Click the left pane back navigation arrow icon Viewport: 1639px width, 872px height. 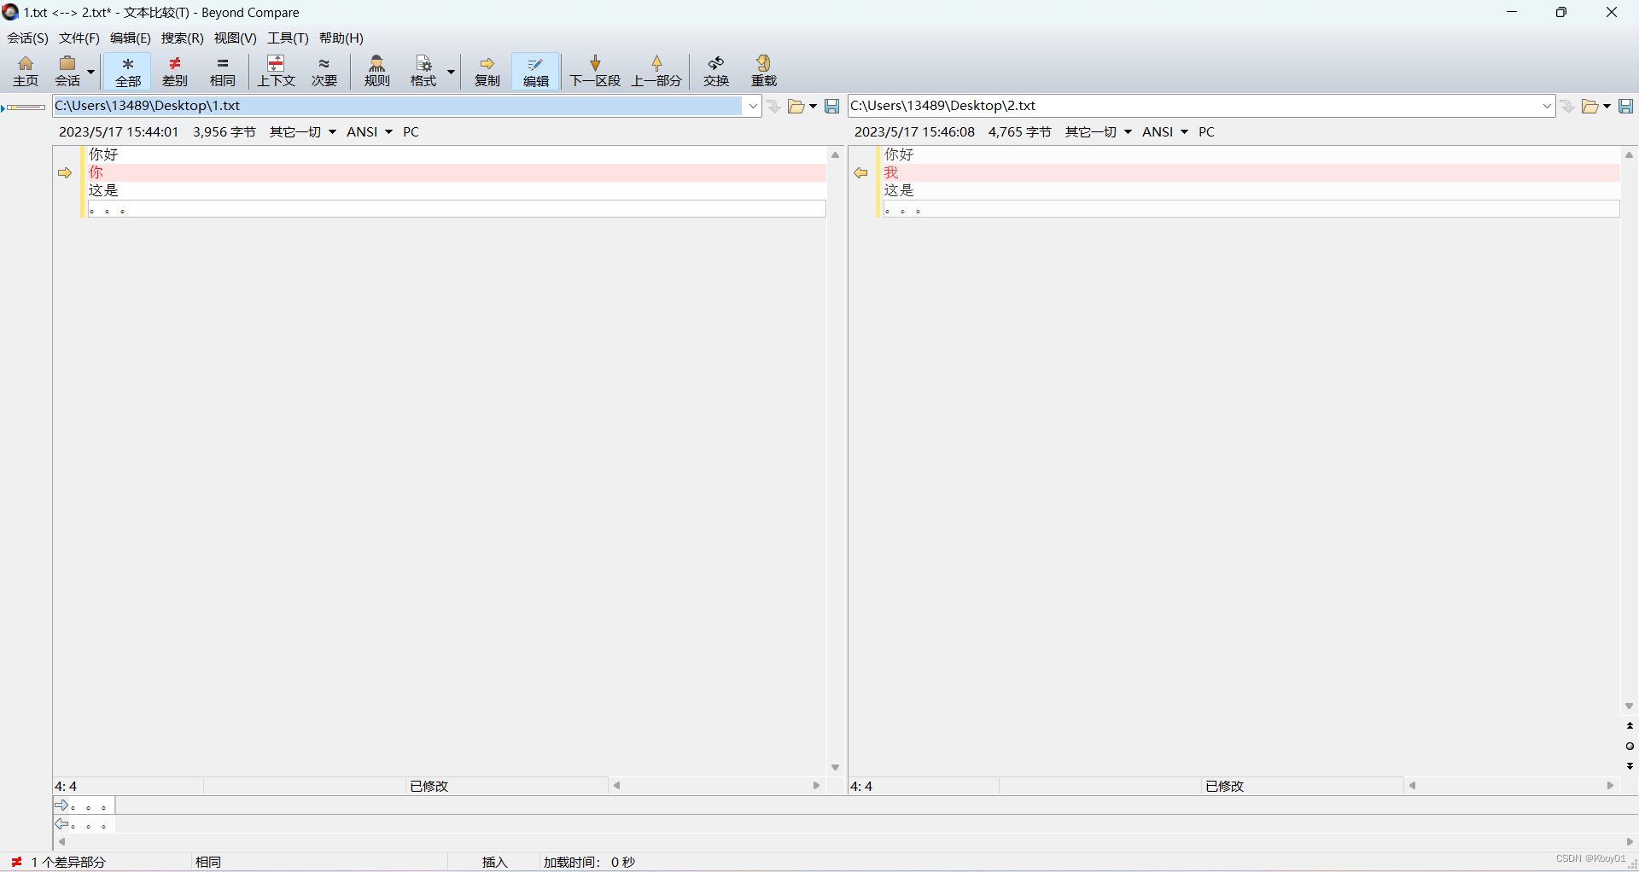(x=773, y=106)
